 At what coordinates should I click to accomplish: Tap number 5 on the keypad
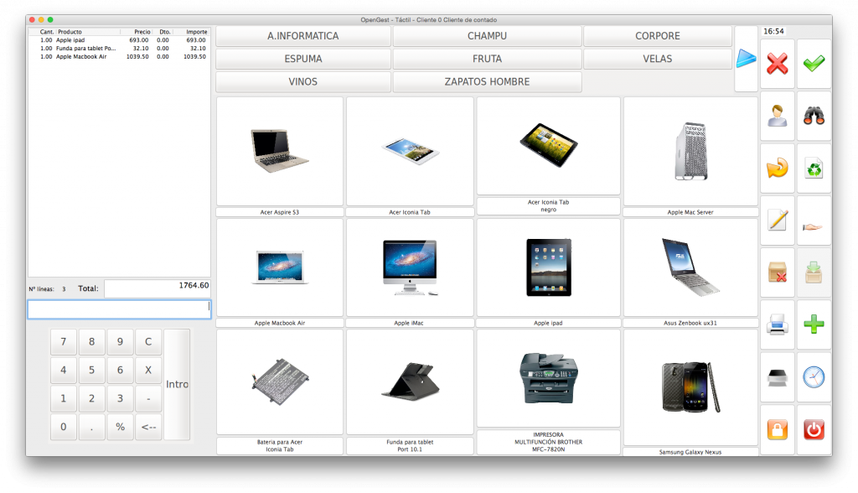coord(91,371)
